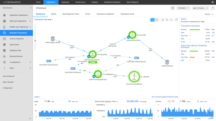Switch to Slow Response Times tab
Screen dimensions: 216x121
click(x=71, y=14)
